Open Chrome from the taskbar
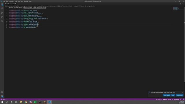This screenshot has width=185, height=104. click(x=26, y=102)
